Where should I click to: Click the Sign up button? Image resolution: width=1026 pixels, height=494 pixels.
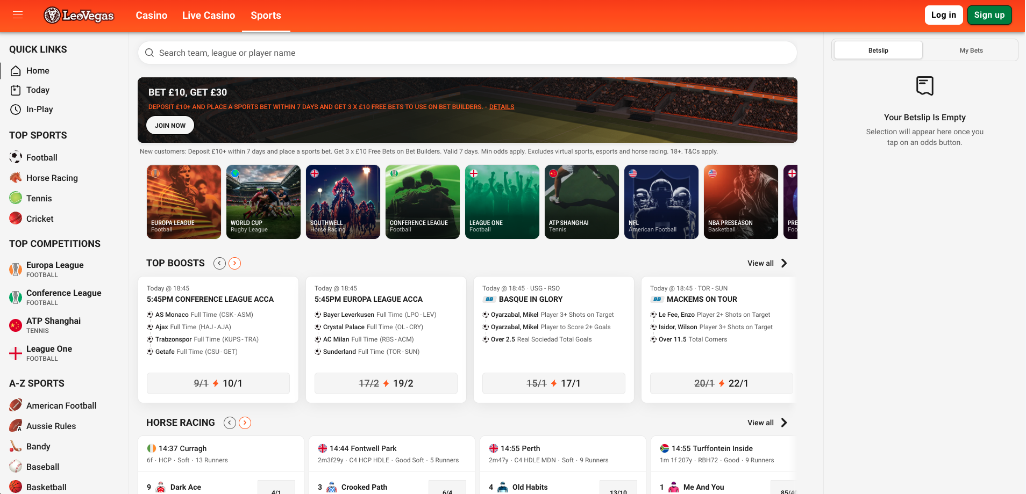coord(989,15)
